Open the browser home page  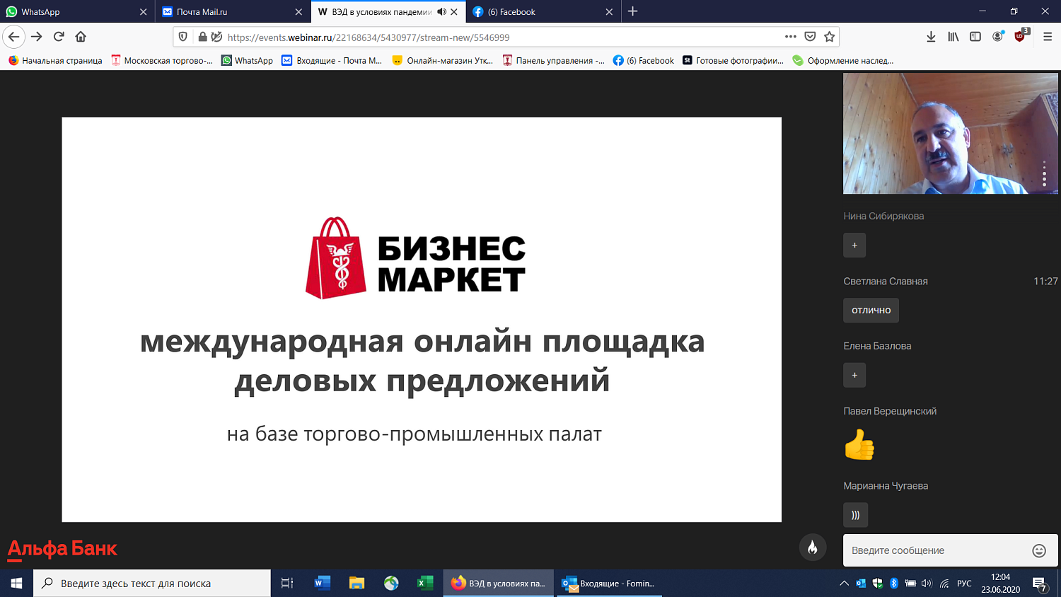coord(81,37)
